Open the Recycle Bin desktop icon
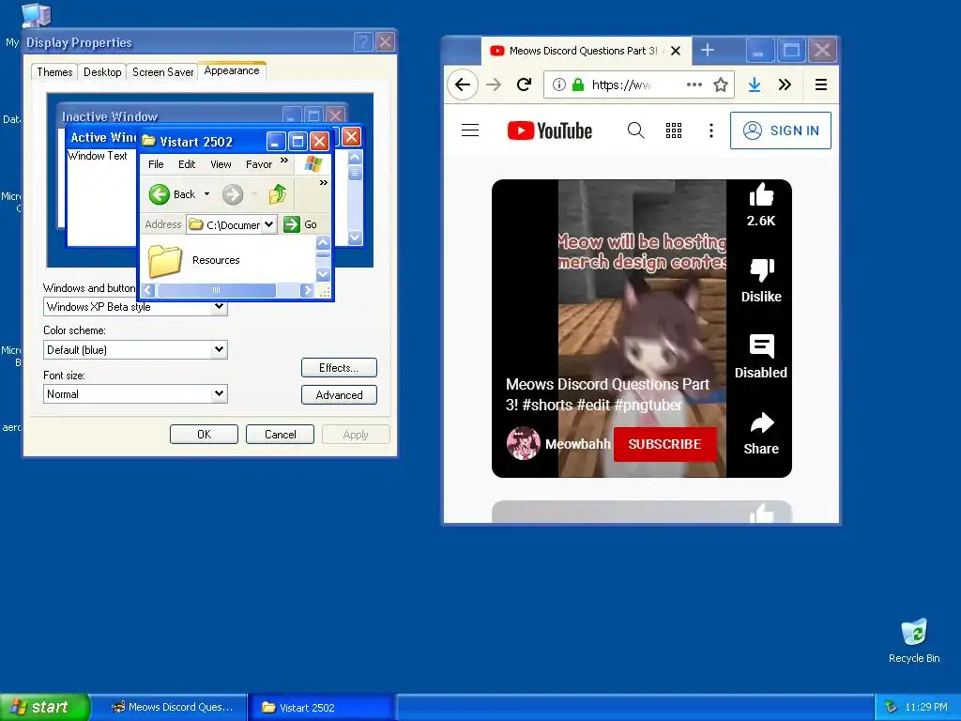This screenshot has height=721, width=961. [x=914, y=640]
